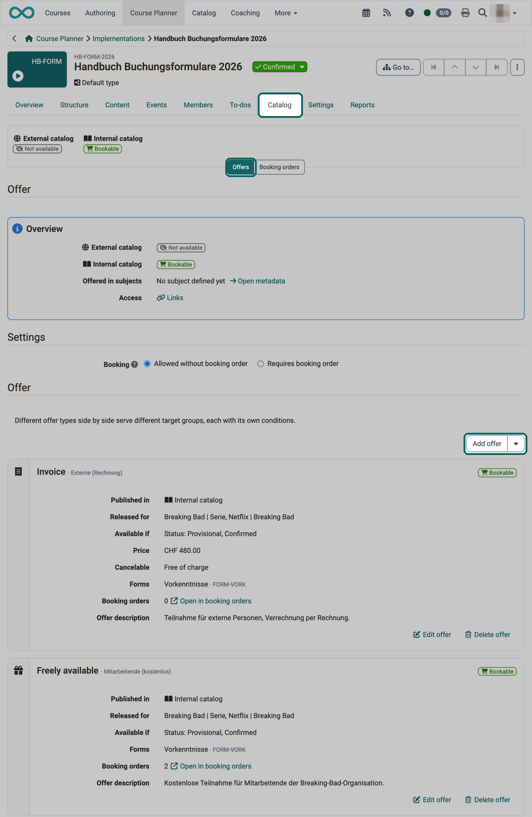Expand the Add offer dropdown arrow

click(x=516, y=444)
